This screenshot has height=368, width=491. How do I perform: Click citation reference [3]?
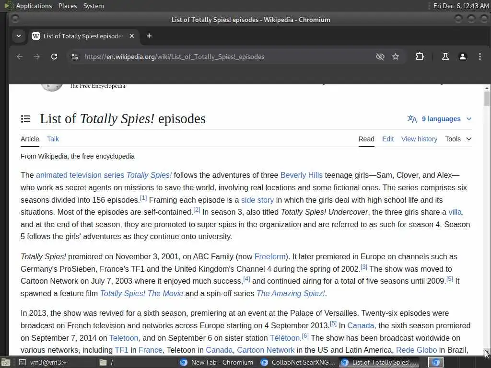point(363,267)
